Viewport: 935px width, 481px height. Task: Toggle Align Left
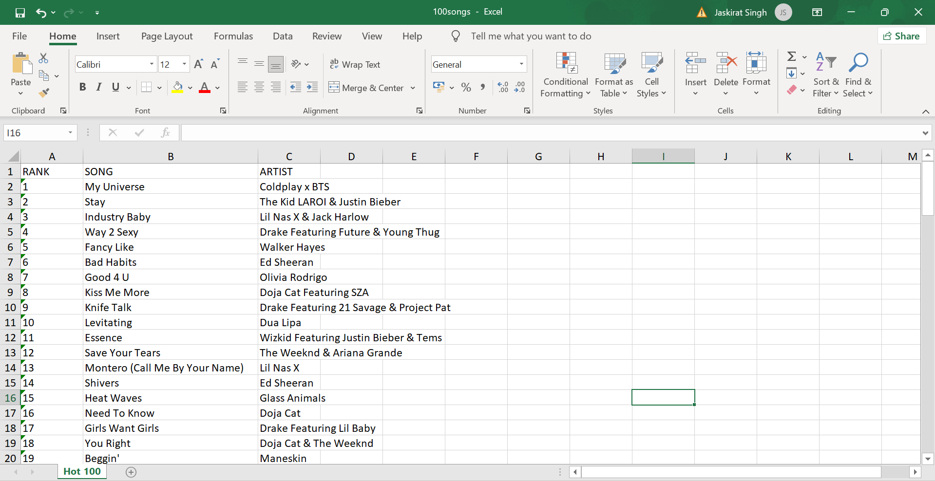(243, 87)
